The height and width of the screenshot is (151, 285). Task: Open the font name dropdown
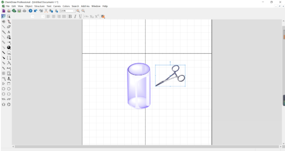(x=24, y=16)
